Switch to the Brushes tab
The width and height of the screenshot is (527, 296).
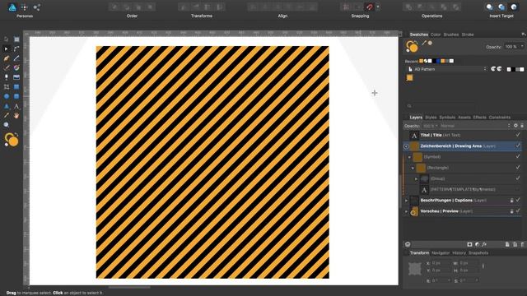[x=451, y=35]
